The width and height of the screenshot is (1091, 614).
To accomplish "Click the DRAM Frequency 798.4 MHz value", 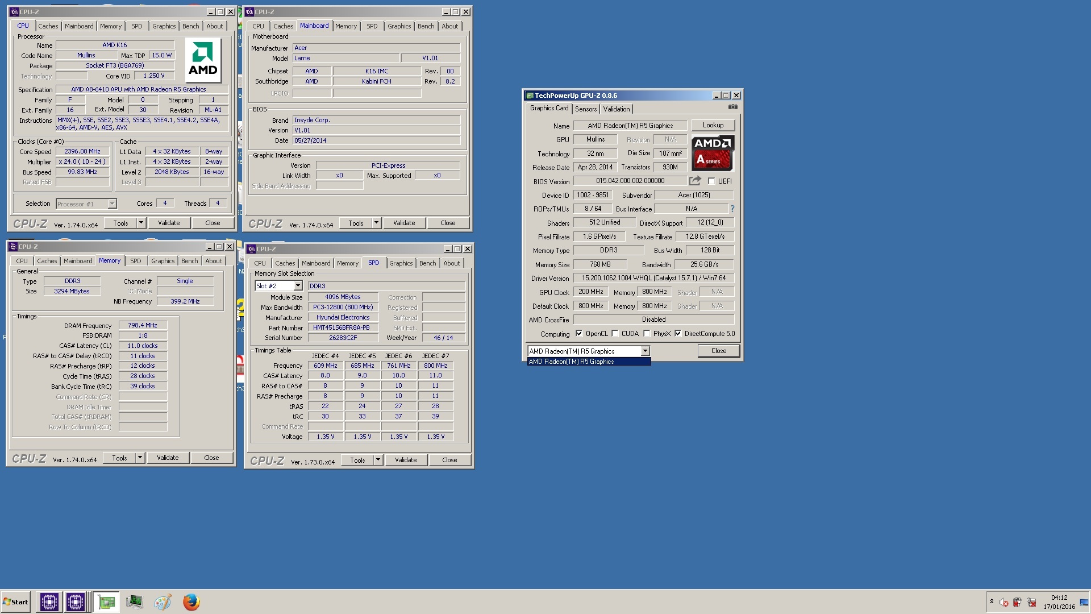I will (143, 326).
